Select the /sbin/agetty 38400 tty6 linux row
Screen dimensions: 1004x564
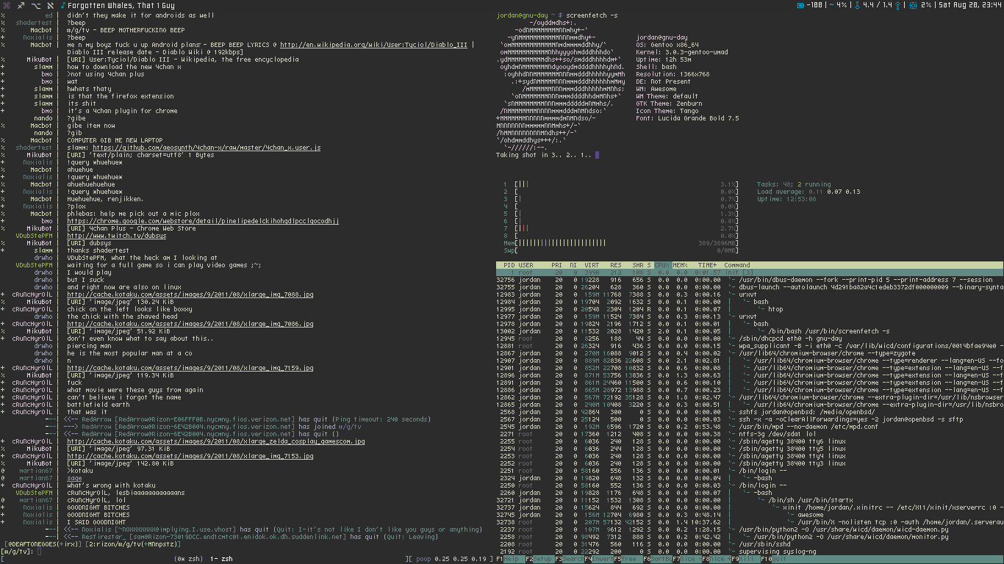[750, 441]
